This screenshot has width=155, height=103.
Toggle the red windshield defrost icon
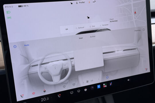pos(34,93)
